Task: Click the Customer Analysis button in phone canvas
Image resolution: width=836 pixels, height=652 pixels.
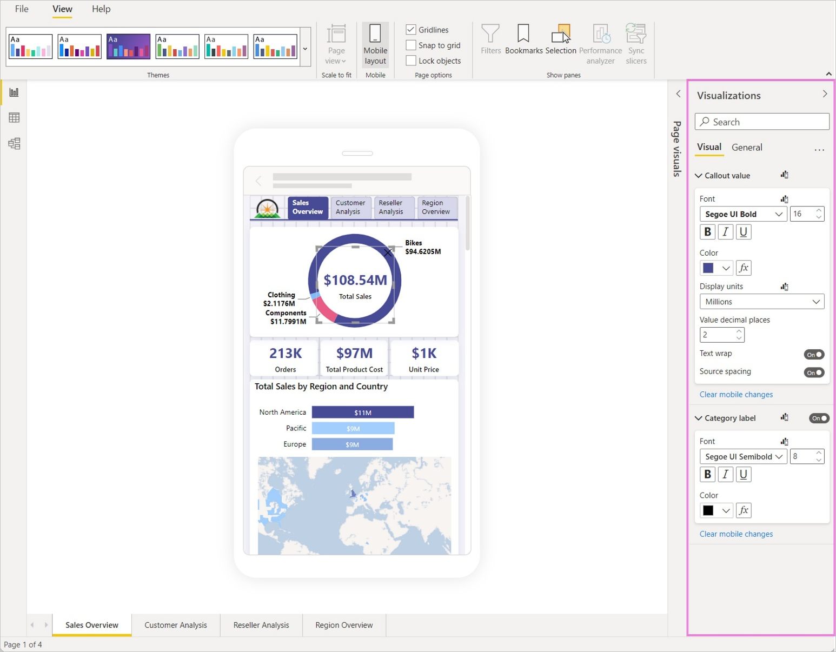Action: tap(350, 208)
